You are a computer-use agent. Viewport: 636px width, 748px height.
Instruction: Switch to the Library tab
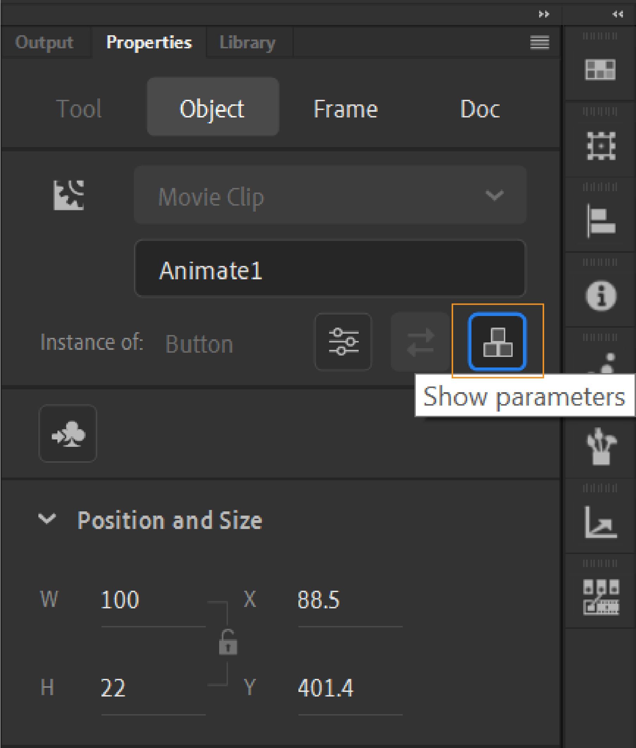coord(248,42)
